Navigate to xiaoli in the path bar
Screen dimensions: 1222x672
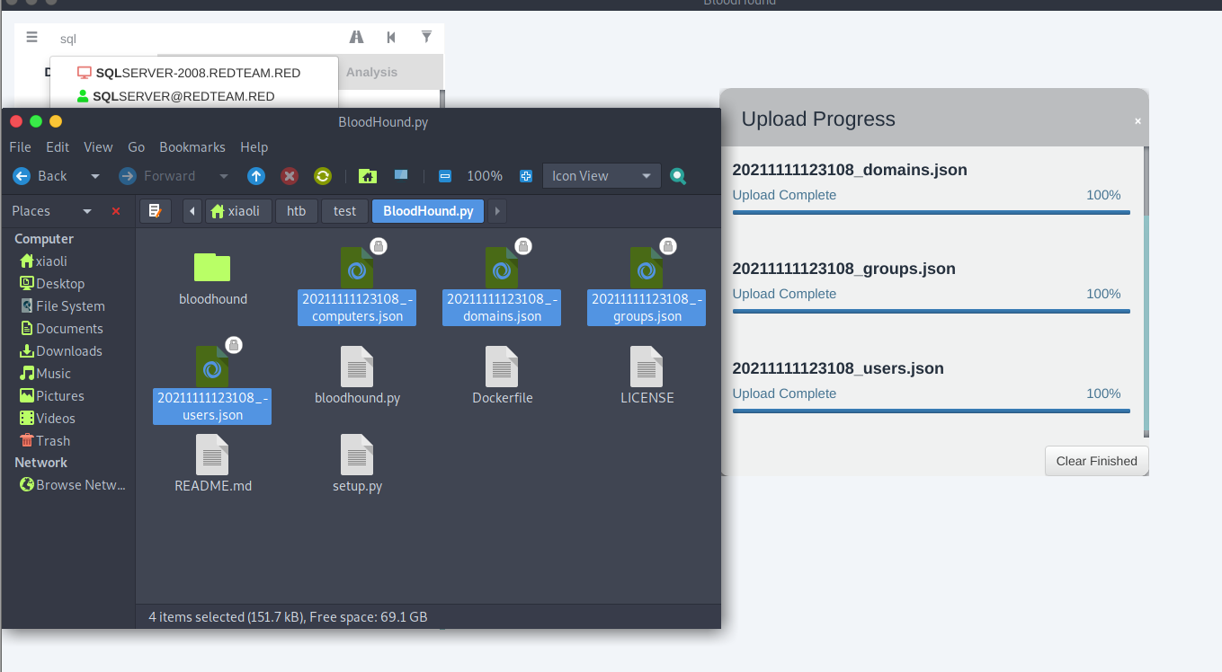(239, 211)
